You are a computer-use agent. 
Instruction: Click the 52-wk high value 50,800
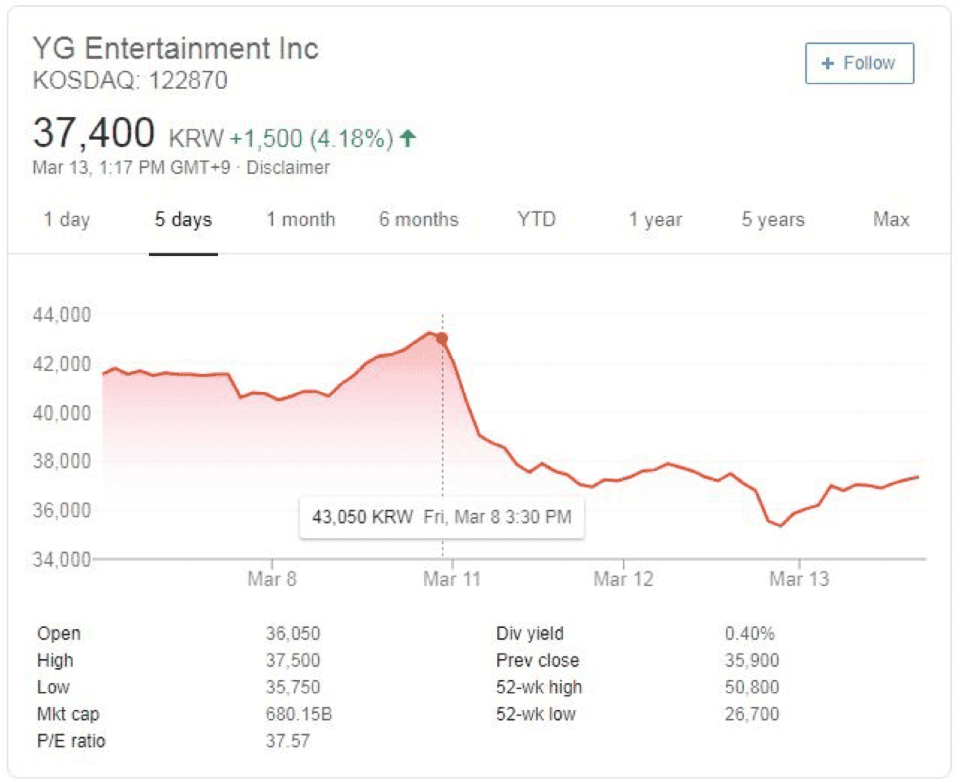752,687
